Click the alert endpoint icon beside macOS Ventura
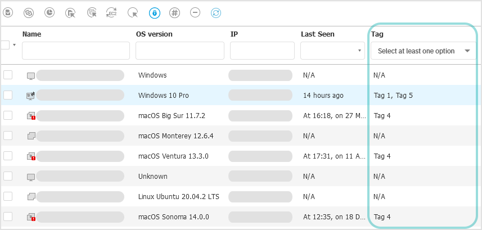Screen dimensions: 482x230 pos(31,156)
